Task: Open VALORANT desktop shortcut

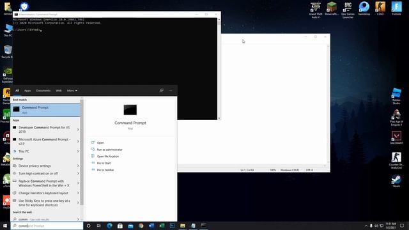Action: point(396,138)
